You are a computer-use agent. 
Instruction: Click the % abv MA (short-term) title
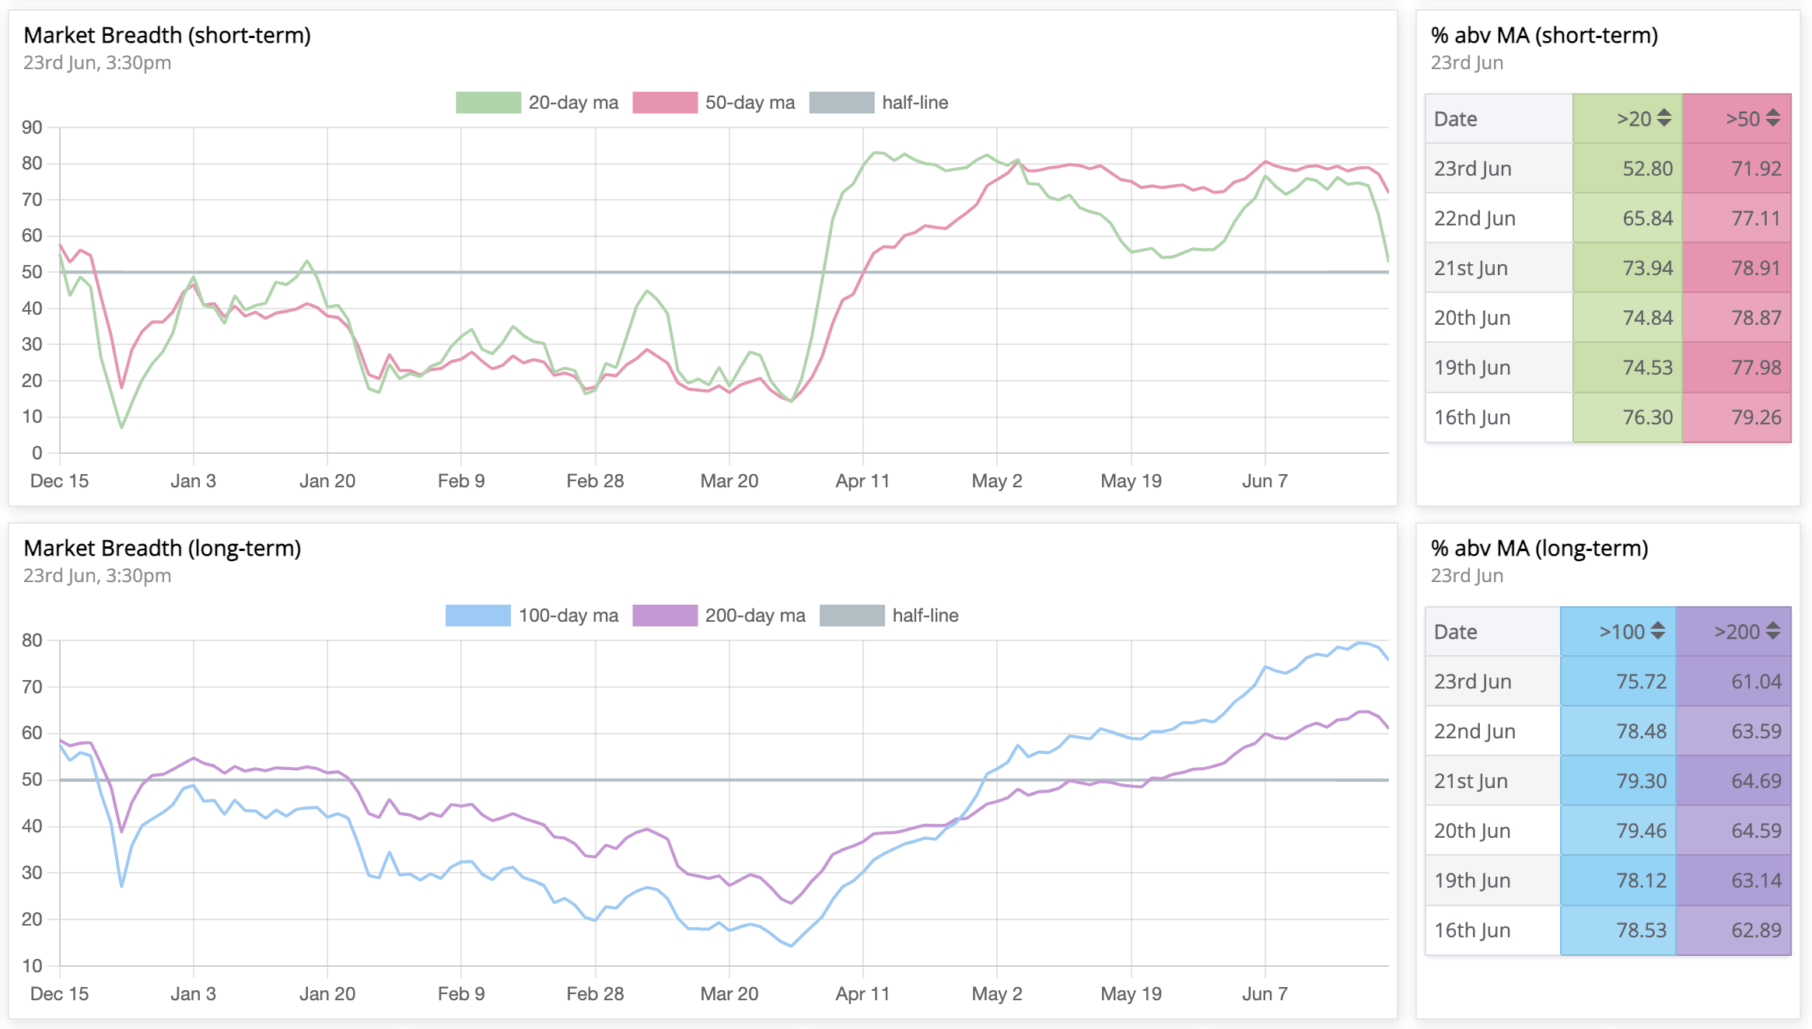click(x=1544, y=35)
